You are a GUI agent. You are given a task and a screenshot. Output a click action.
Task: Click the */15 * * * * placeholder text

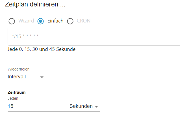click(25, 36)
